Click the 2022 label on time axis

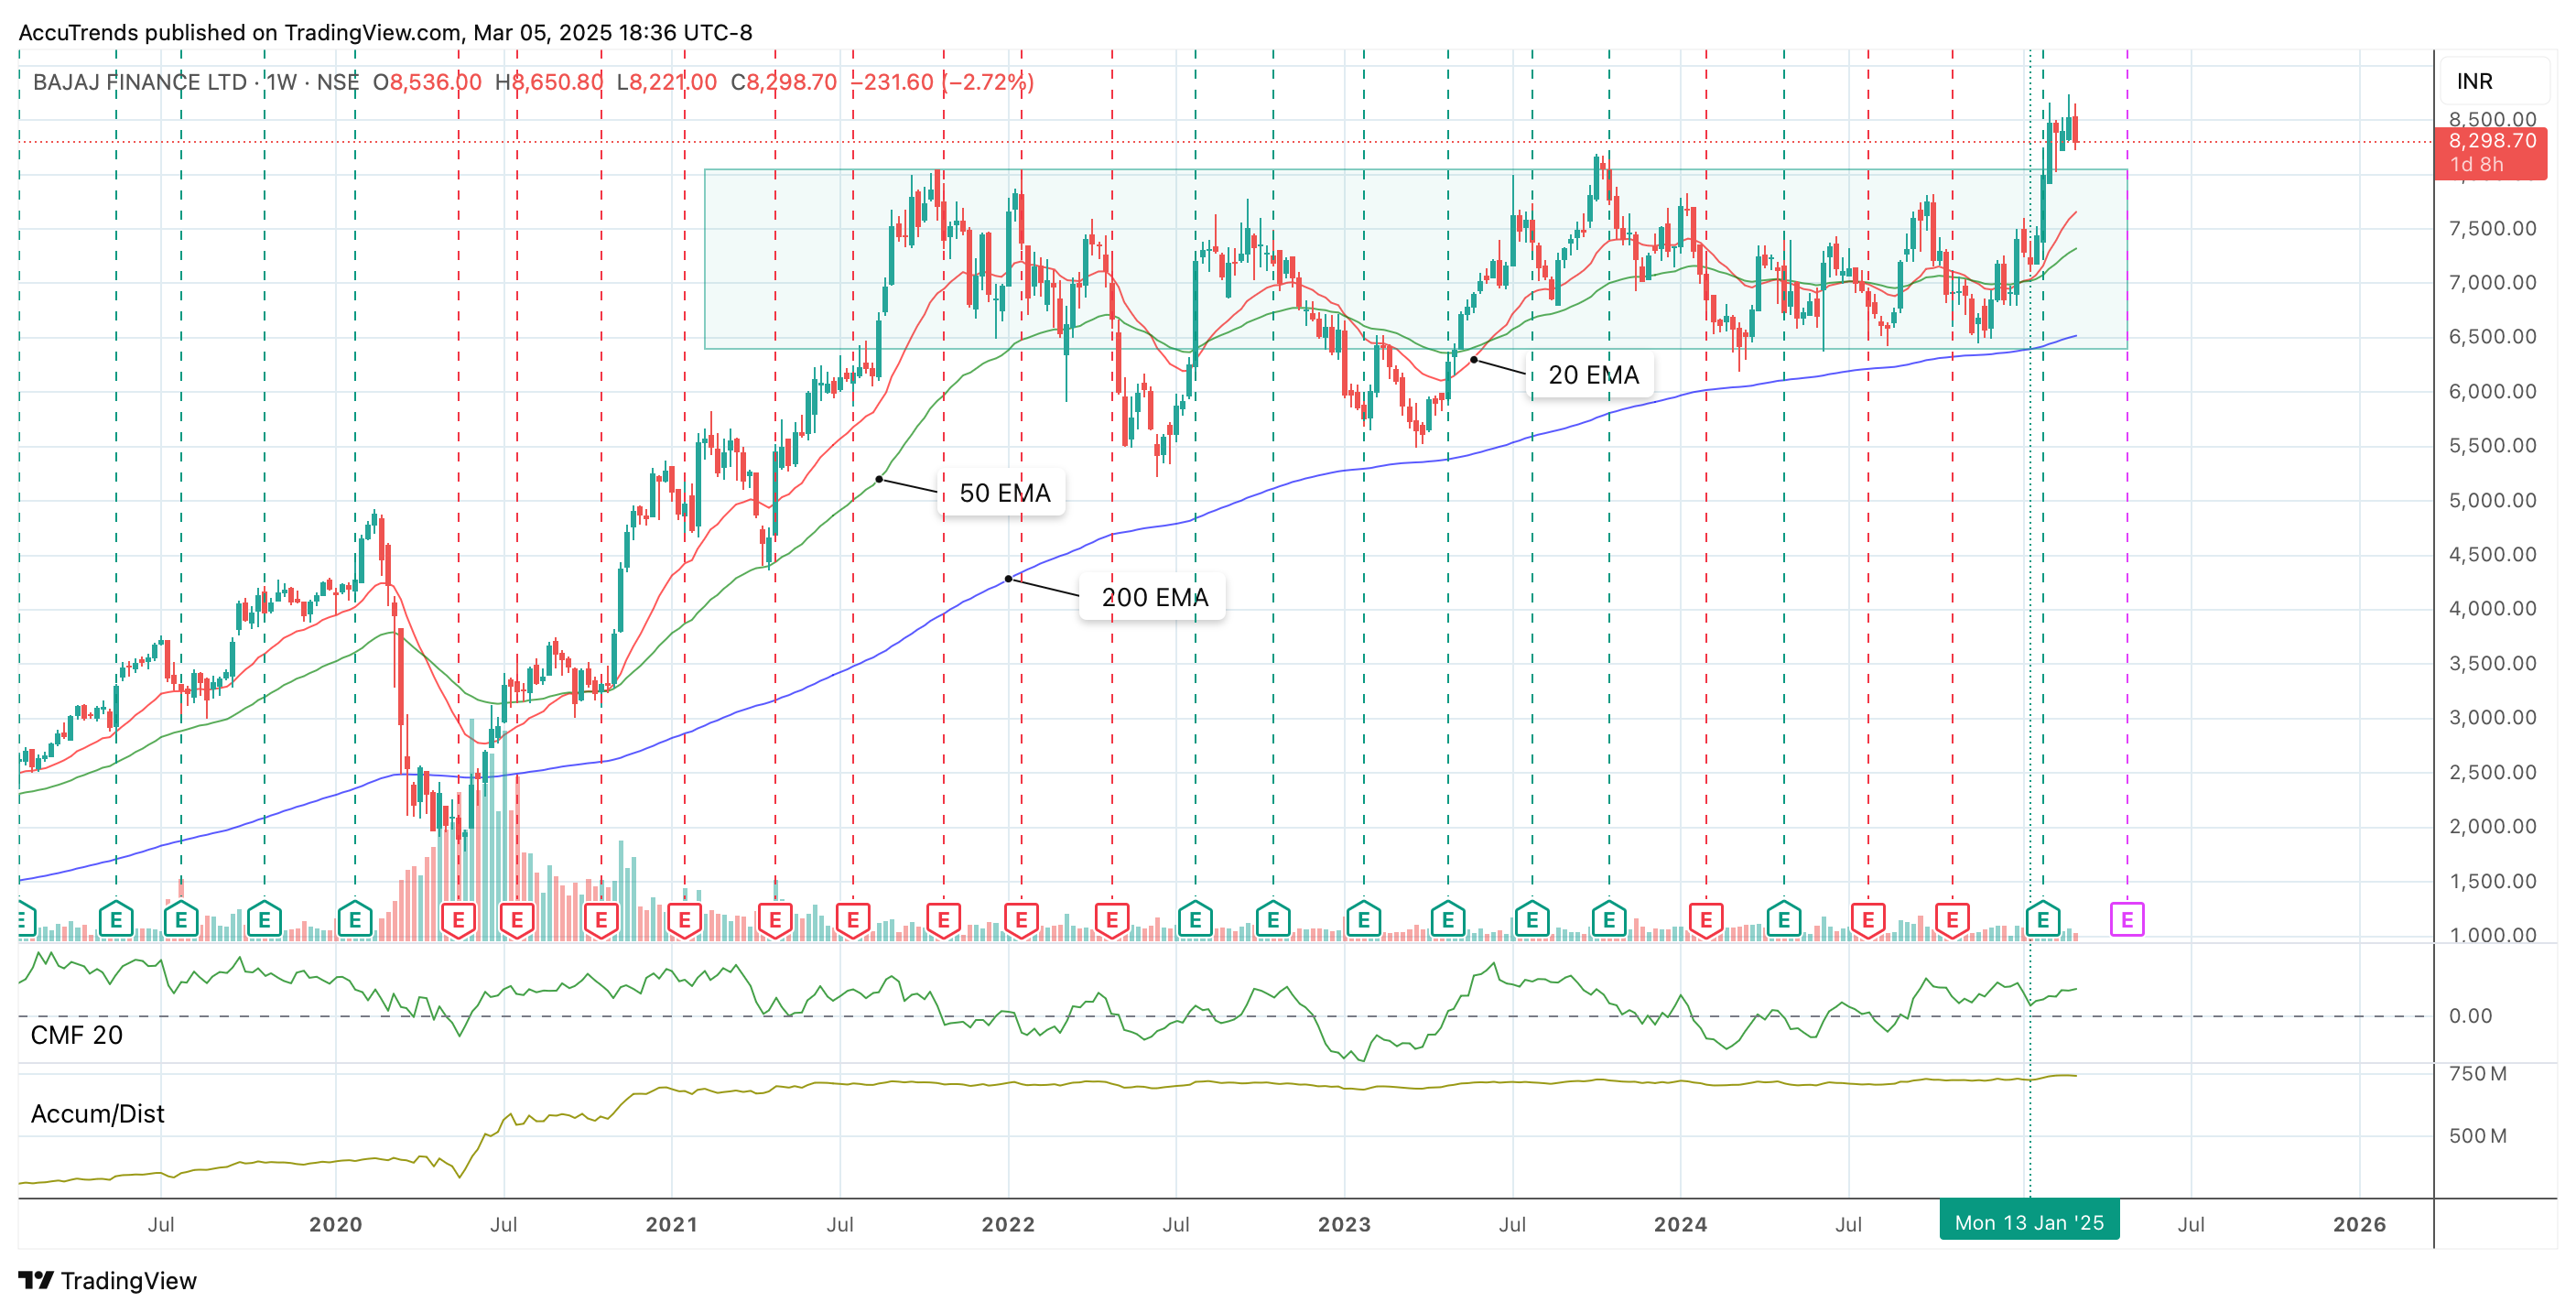click(1008, 1224)
